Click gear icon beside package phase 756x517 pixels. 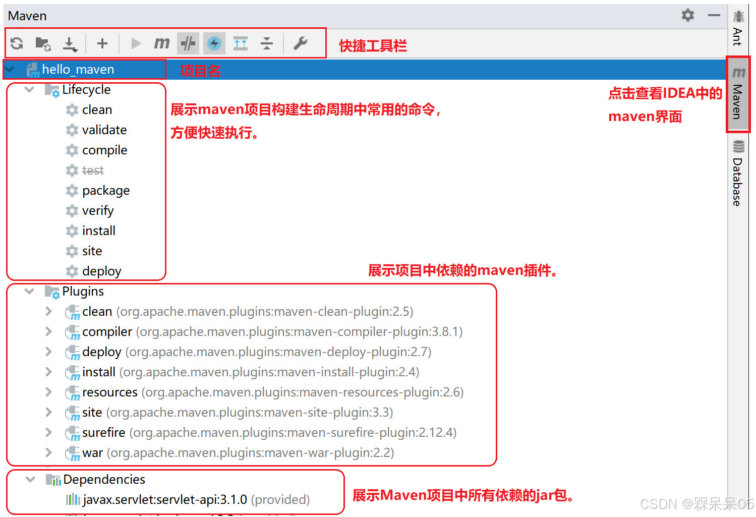72,190
